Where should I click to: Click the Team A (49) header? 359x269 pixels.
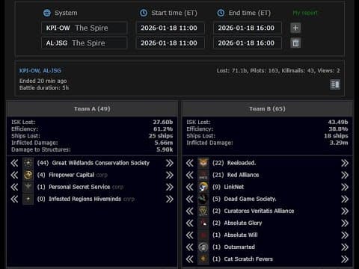click(x=92, y=109)
